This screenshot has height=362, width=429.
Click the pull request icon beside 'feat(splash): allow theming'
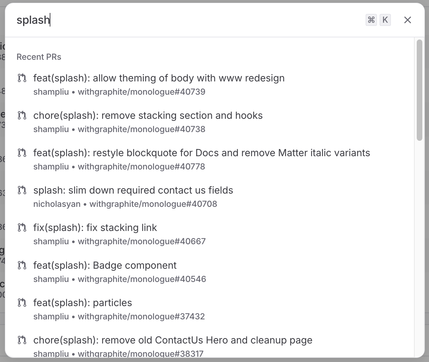pos(22,78)
